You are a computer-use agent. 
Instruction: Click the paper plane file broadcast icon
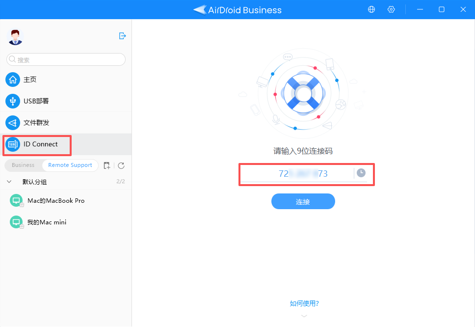tap(13, 123)
